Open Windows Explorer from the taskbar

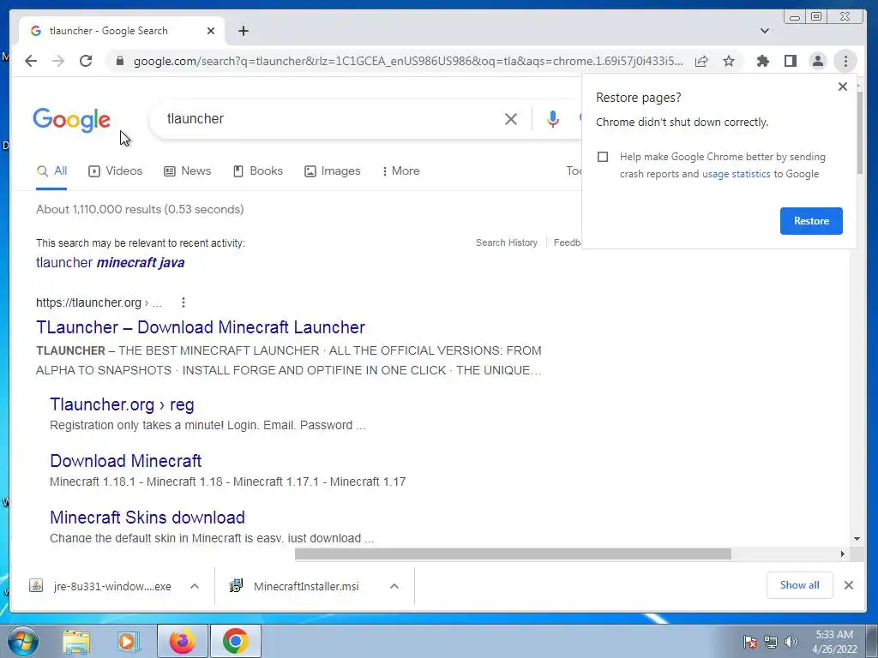click(76, 641)
